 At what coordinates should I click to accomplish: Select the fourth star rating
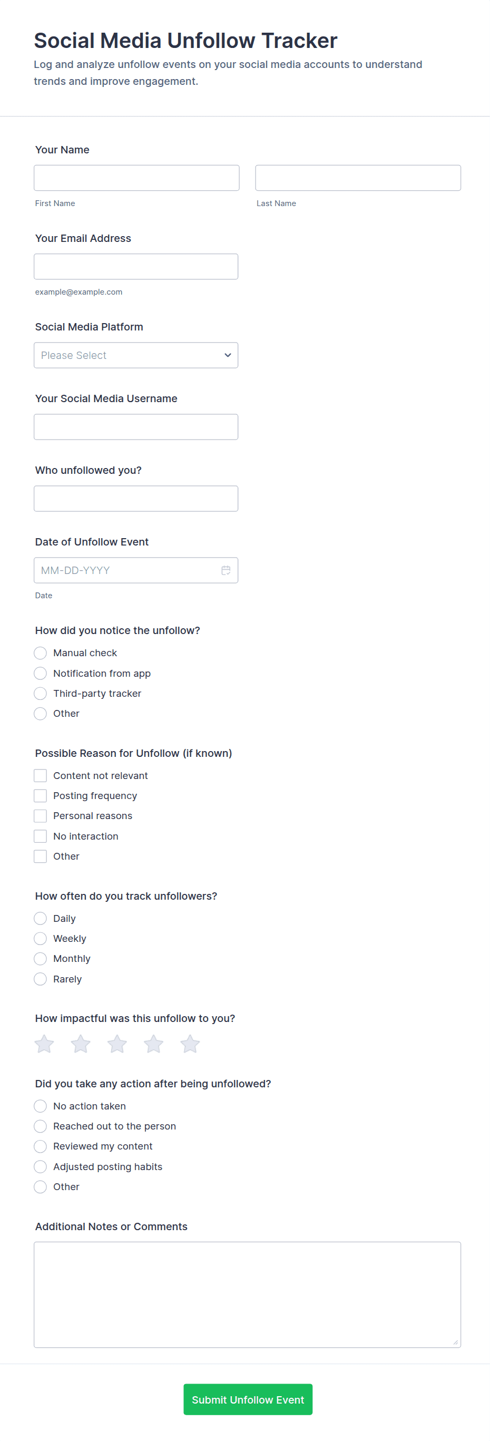coord(153,1044)
